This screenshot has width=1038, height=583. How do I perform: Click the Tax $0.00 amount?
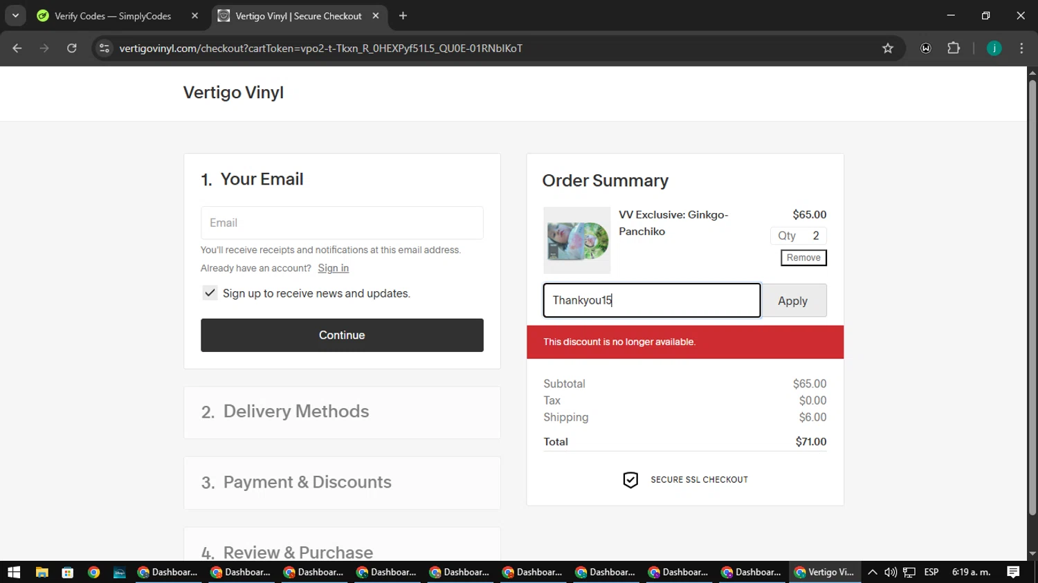(812, 400)
